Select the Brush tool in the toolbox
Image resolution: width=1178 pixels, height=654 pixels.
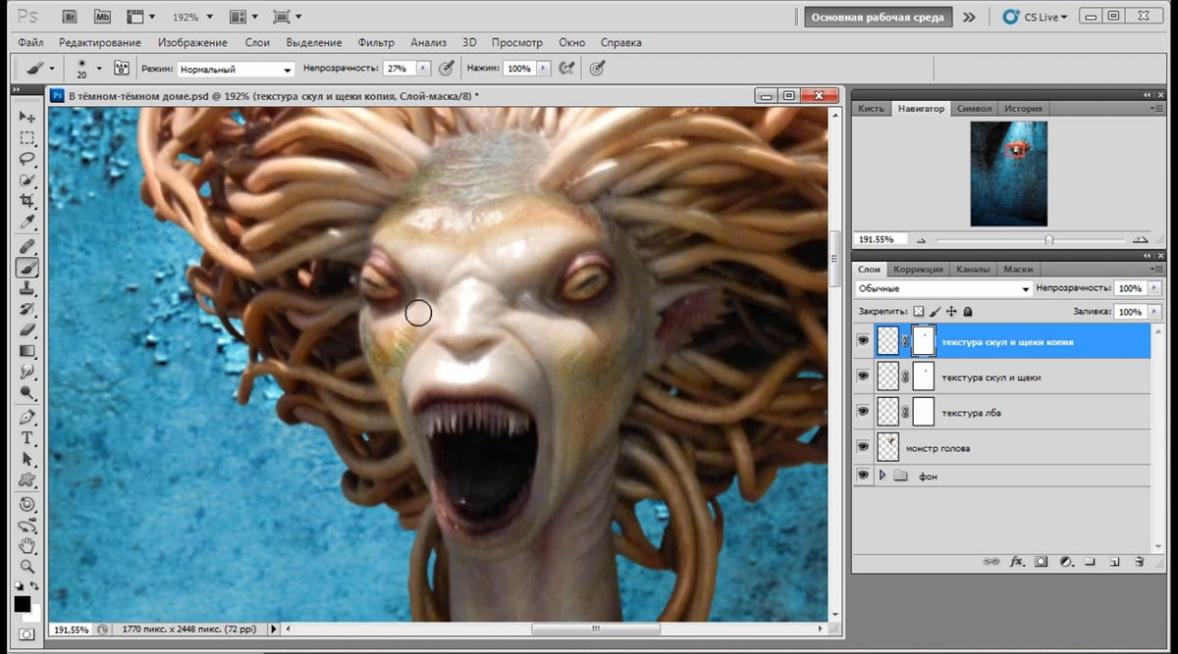[x=27, y=267]
